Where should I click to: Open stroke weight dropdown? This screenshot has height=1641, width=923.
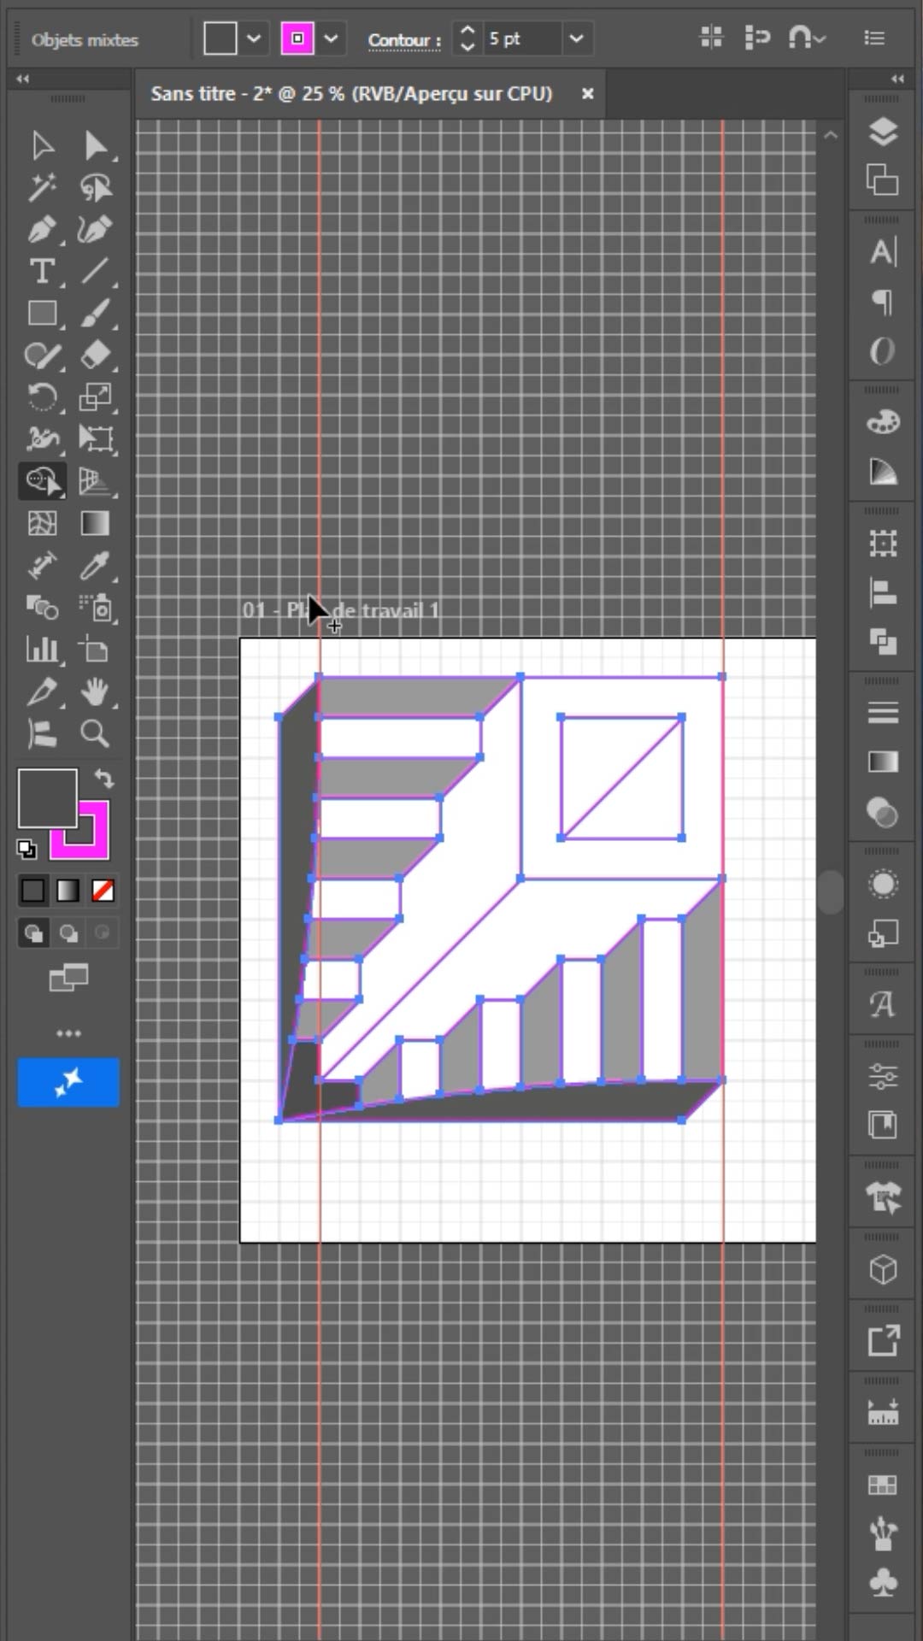(577, 38)
